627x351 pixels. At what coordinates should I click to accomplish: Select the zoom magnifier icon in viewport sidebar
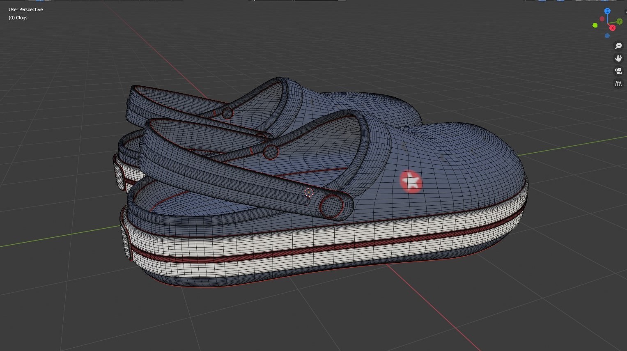tap(619, 46)
